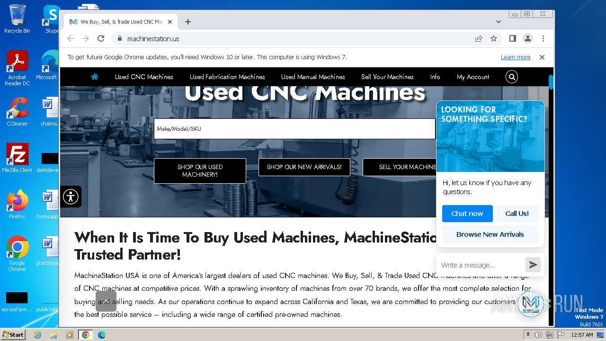Click the scroll-to-top arrow button
The height and width of the screenshot is (341, 606).
[x=106, y=301]
